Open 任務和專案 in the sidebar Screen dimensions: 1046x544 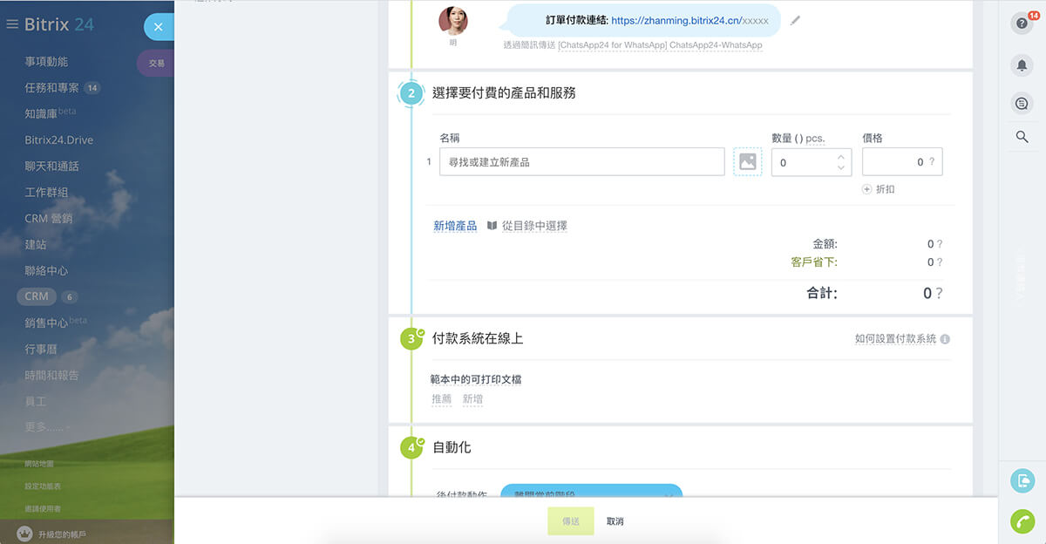[51, 87]
